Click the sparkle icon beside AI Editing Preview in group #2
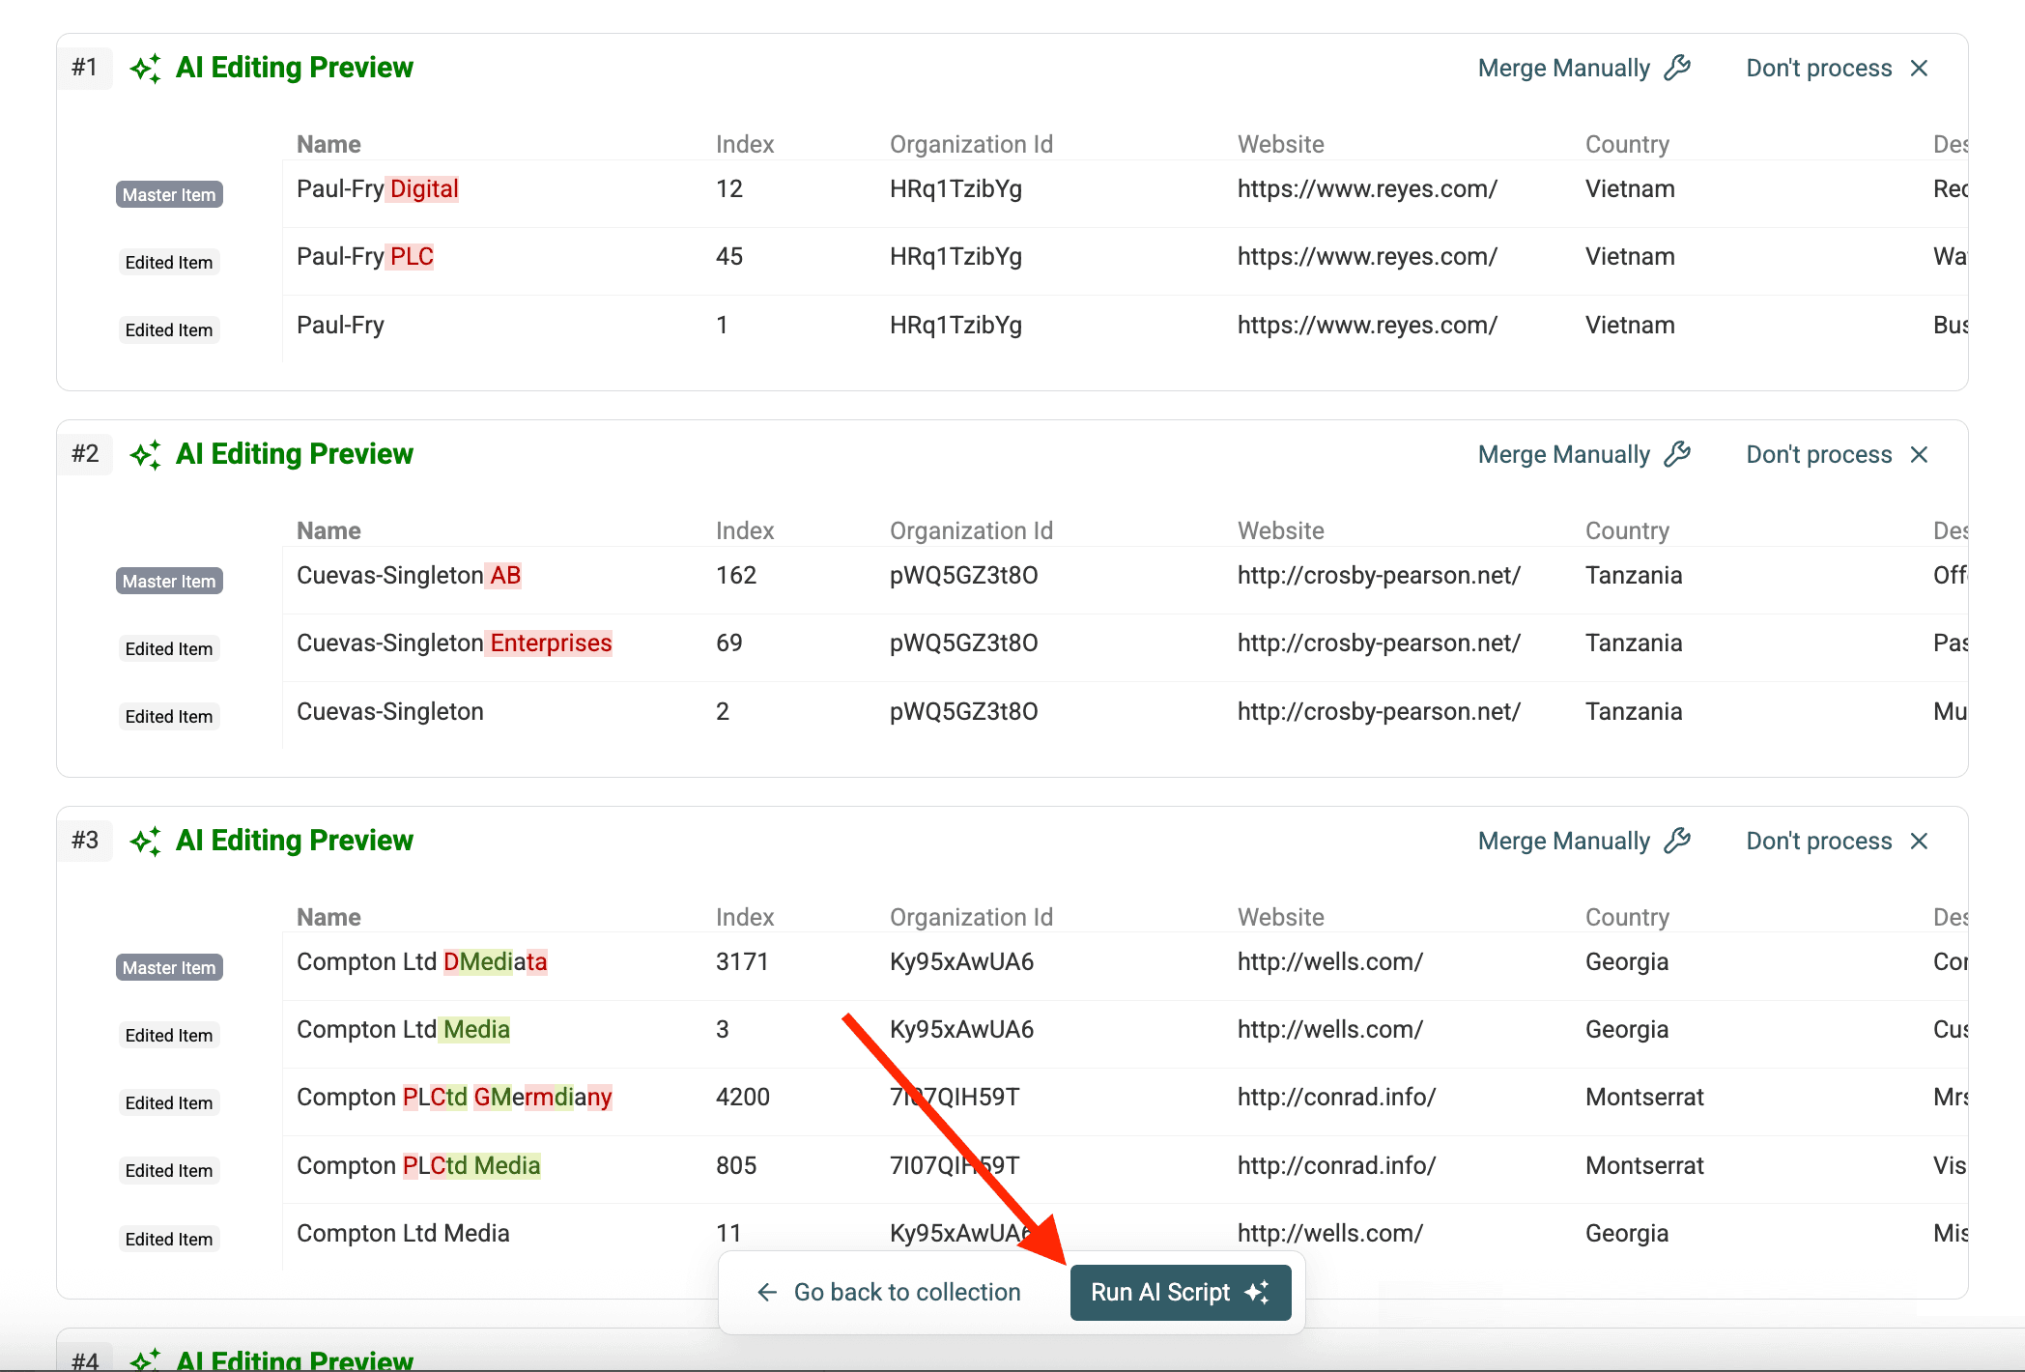 pyautogui.click(x=146, y=453)
